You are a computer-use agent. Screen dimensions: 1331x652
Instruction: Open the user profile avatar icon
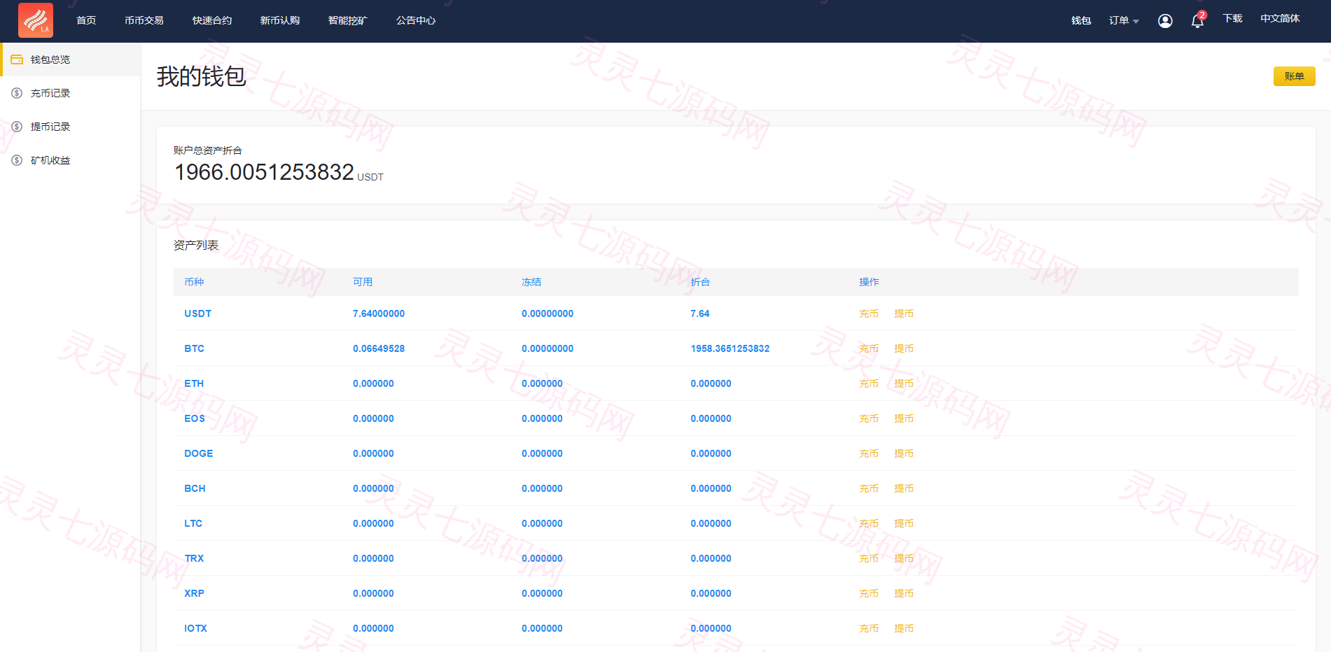pos(1165,21)
